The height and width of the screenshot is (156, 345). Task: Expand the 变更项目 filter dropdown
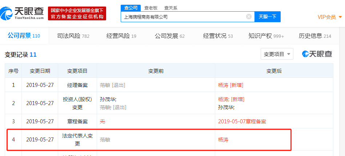[277, 54]
